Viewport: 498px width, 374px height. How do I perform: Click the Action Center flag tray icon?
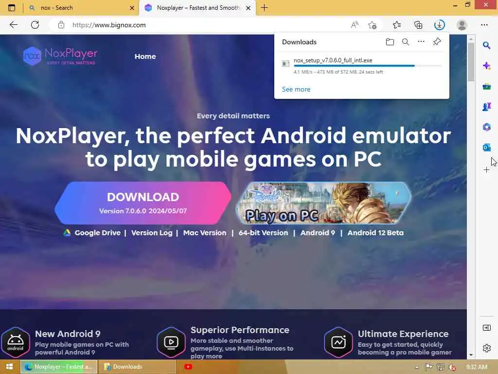(x=428, y=367)
